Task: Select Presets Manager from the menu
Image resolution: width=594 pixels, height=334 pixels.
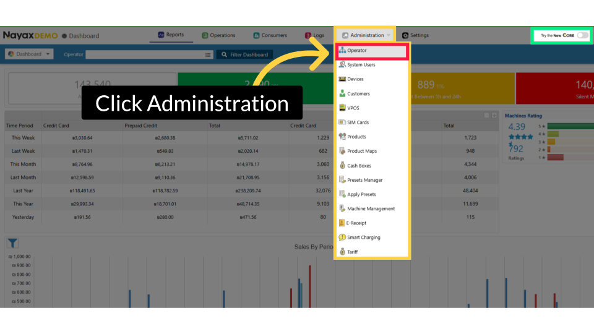Action: click(x=364, y=180)
